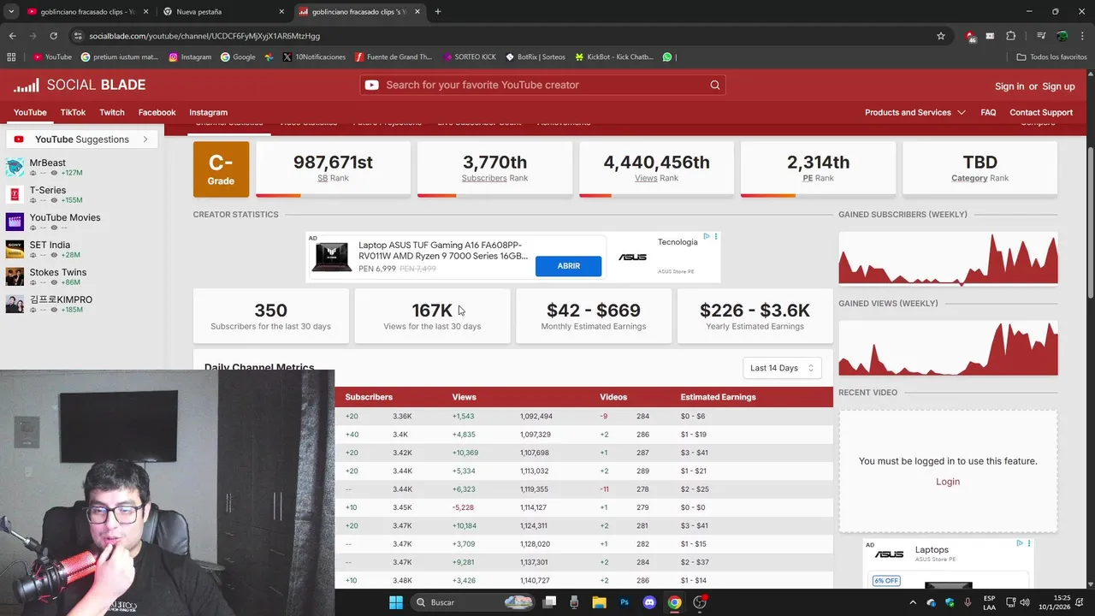This screenshot has width=1095, height=616.
Task: Open the Instagram bookmark
Action: [190, 57]
